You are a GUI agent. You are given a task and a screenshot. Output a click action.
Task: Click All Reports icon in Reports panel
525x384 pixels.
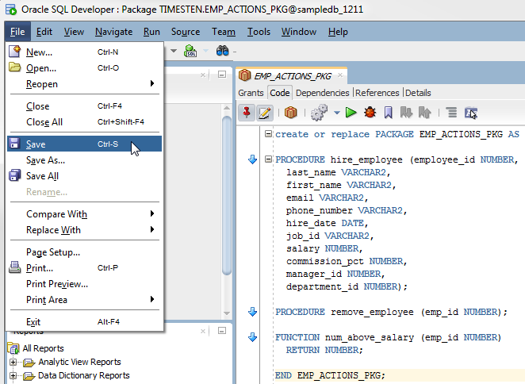tap(13, 348)
